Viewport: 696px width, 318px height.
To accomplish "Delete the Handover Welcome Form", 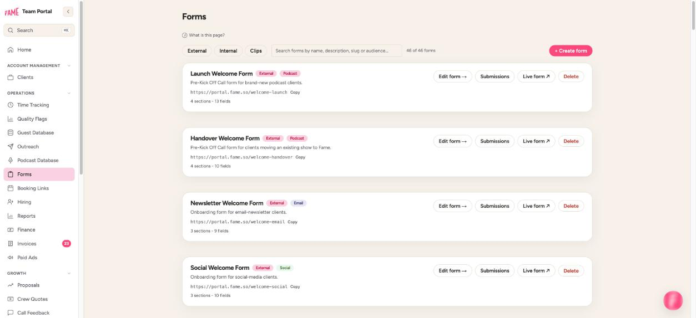I will (x=571, y=141).
